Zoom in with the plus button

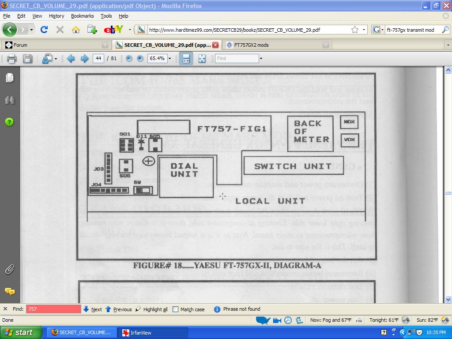[140, 59]
